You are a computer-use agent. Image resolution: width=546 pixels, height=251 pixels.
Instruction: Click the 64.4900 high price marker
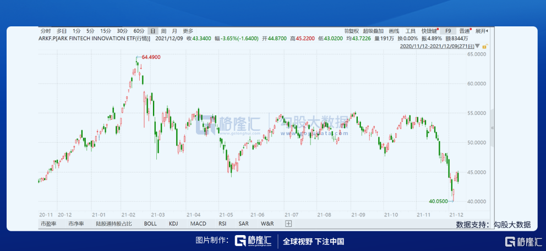(151, 57)
